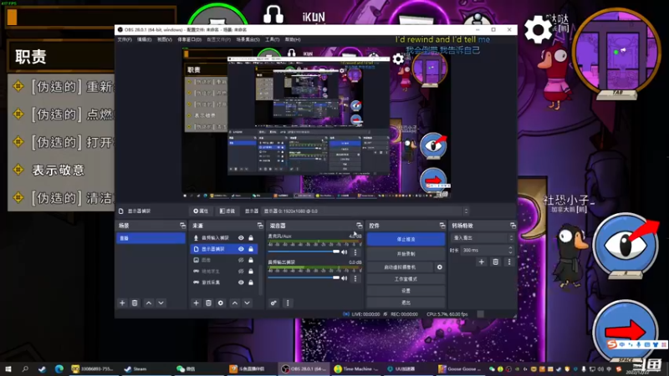Toggle visibility eye of 音频输入捕获 source
Screen dimensions: 669x376
(x=241, y=238)
